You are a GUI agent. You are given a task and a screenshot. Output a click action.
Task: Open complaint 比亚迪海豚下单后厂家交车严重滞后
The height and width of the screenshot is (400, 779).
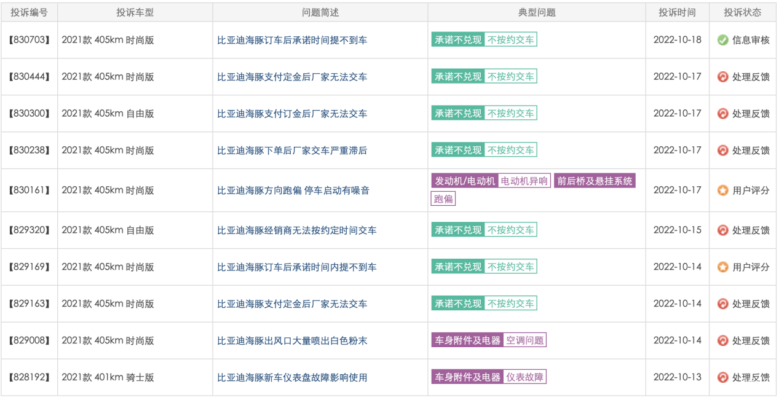click(x=292, y=151)
